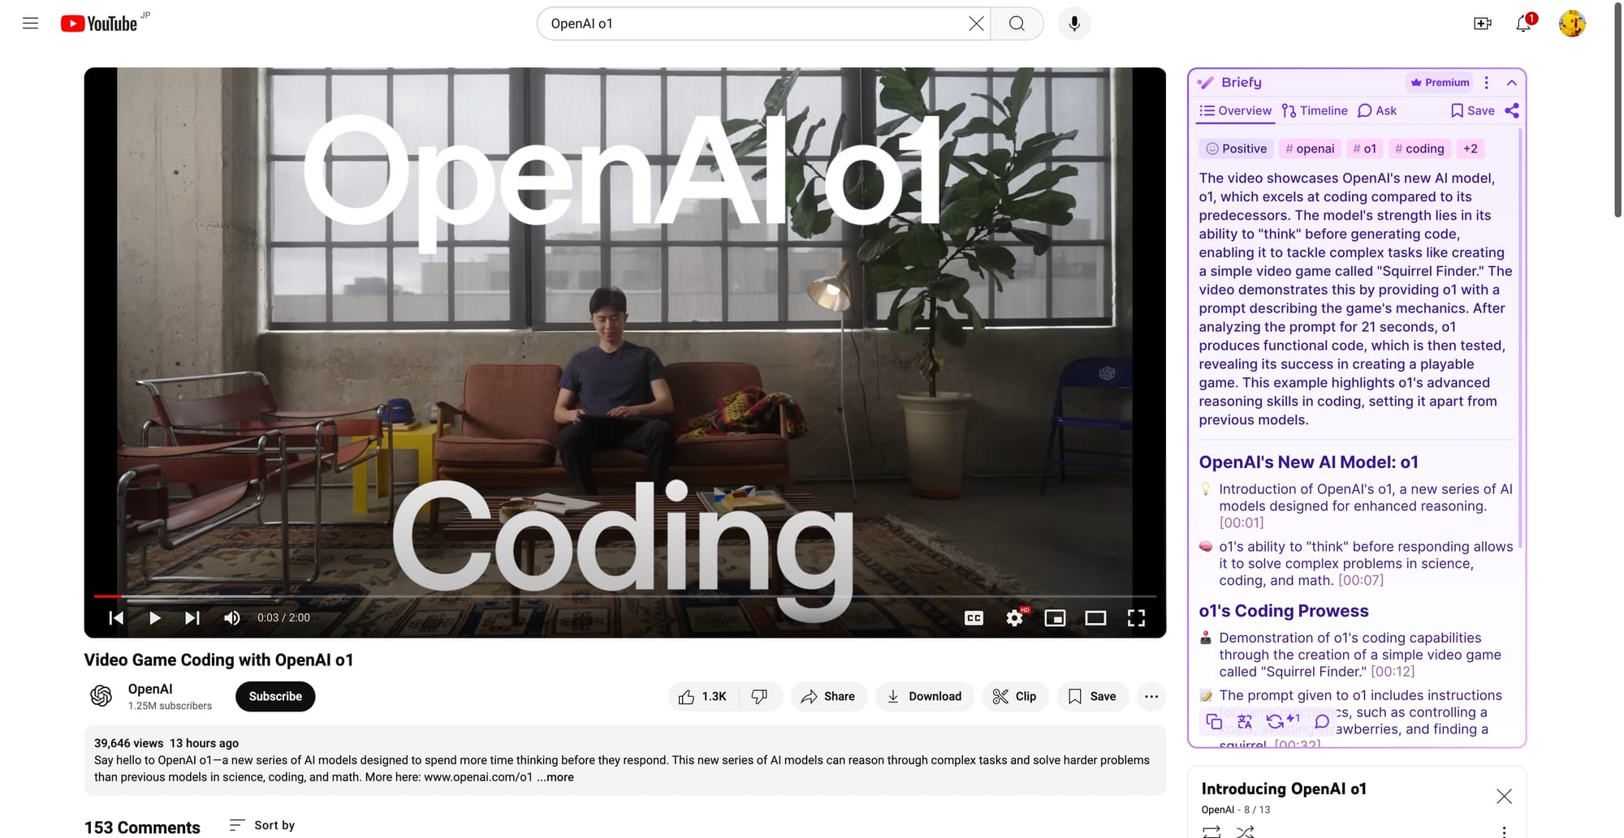
Task: Go to YouTube home via logo
Action: click(99, 24)
